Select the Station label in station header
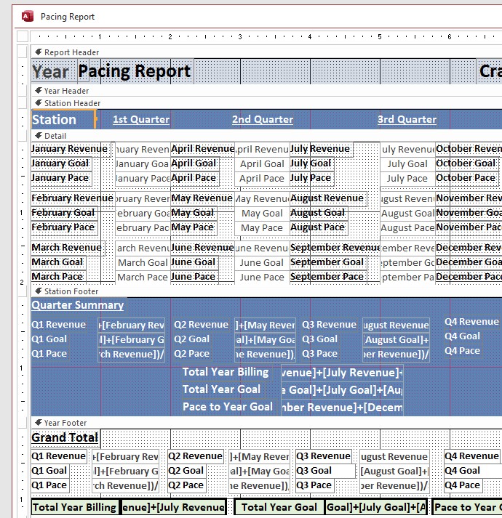The height and width of the screenshot is (518, 502). tap(63, 119)
